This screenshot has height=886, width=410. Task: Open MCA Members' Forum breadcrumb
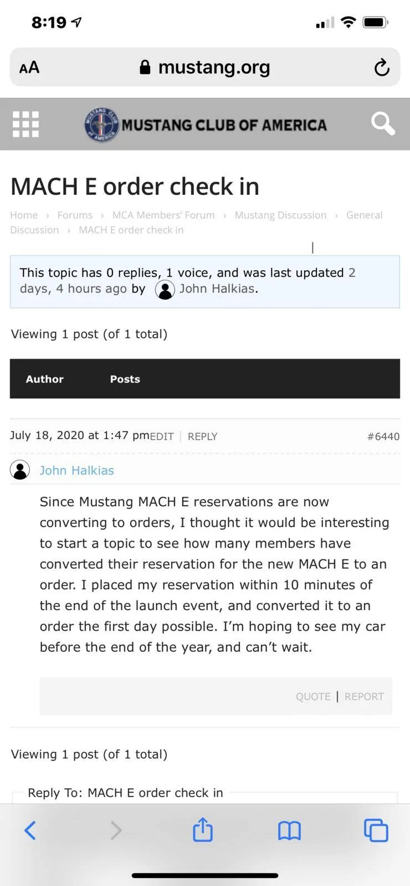pyautogui.click(x=163, y=215)
